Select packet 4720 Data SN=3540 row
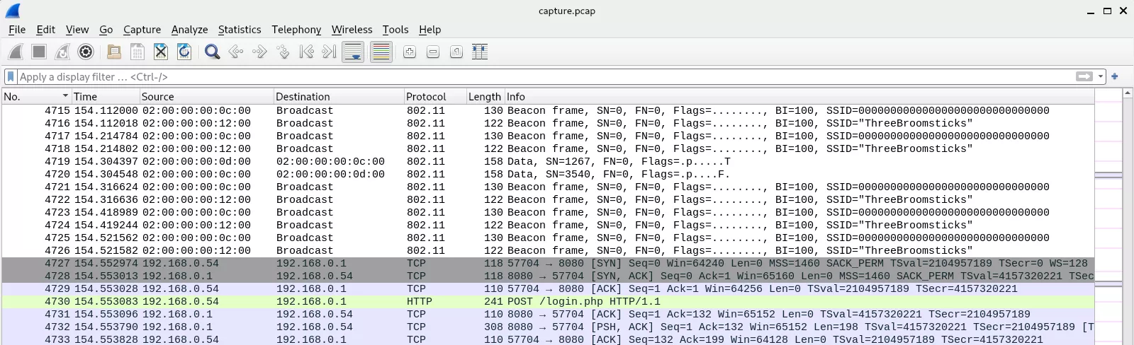1134x345 pixels. pyautogui.click(x=548, y=174)
